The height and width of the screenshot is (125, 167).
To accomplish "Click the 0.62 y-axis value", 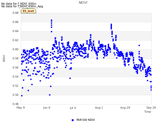I will click(16, 40).
